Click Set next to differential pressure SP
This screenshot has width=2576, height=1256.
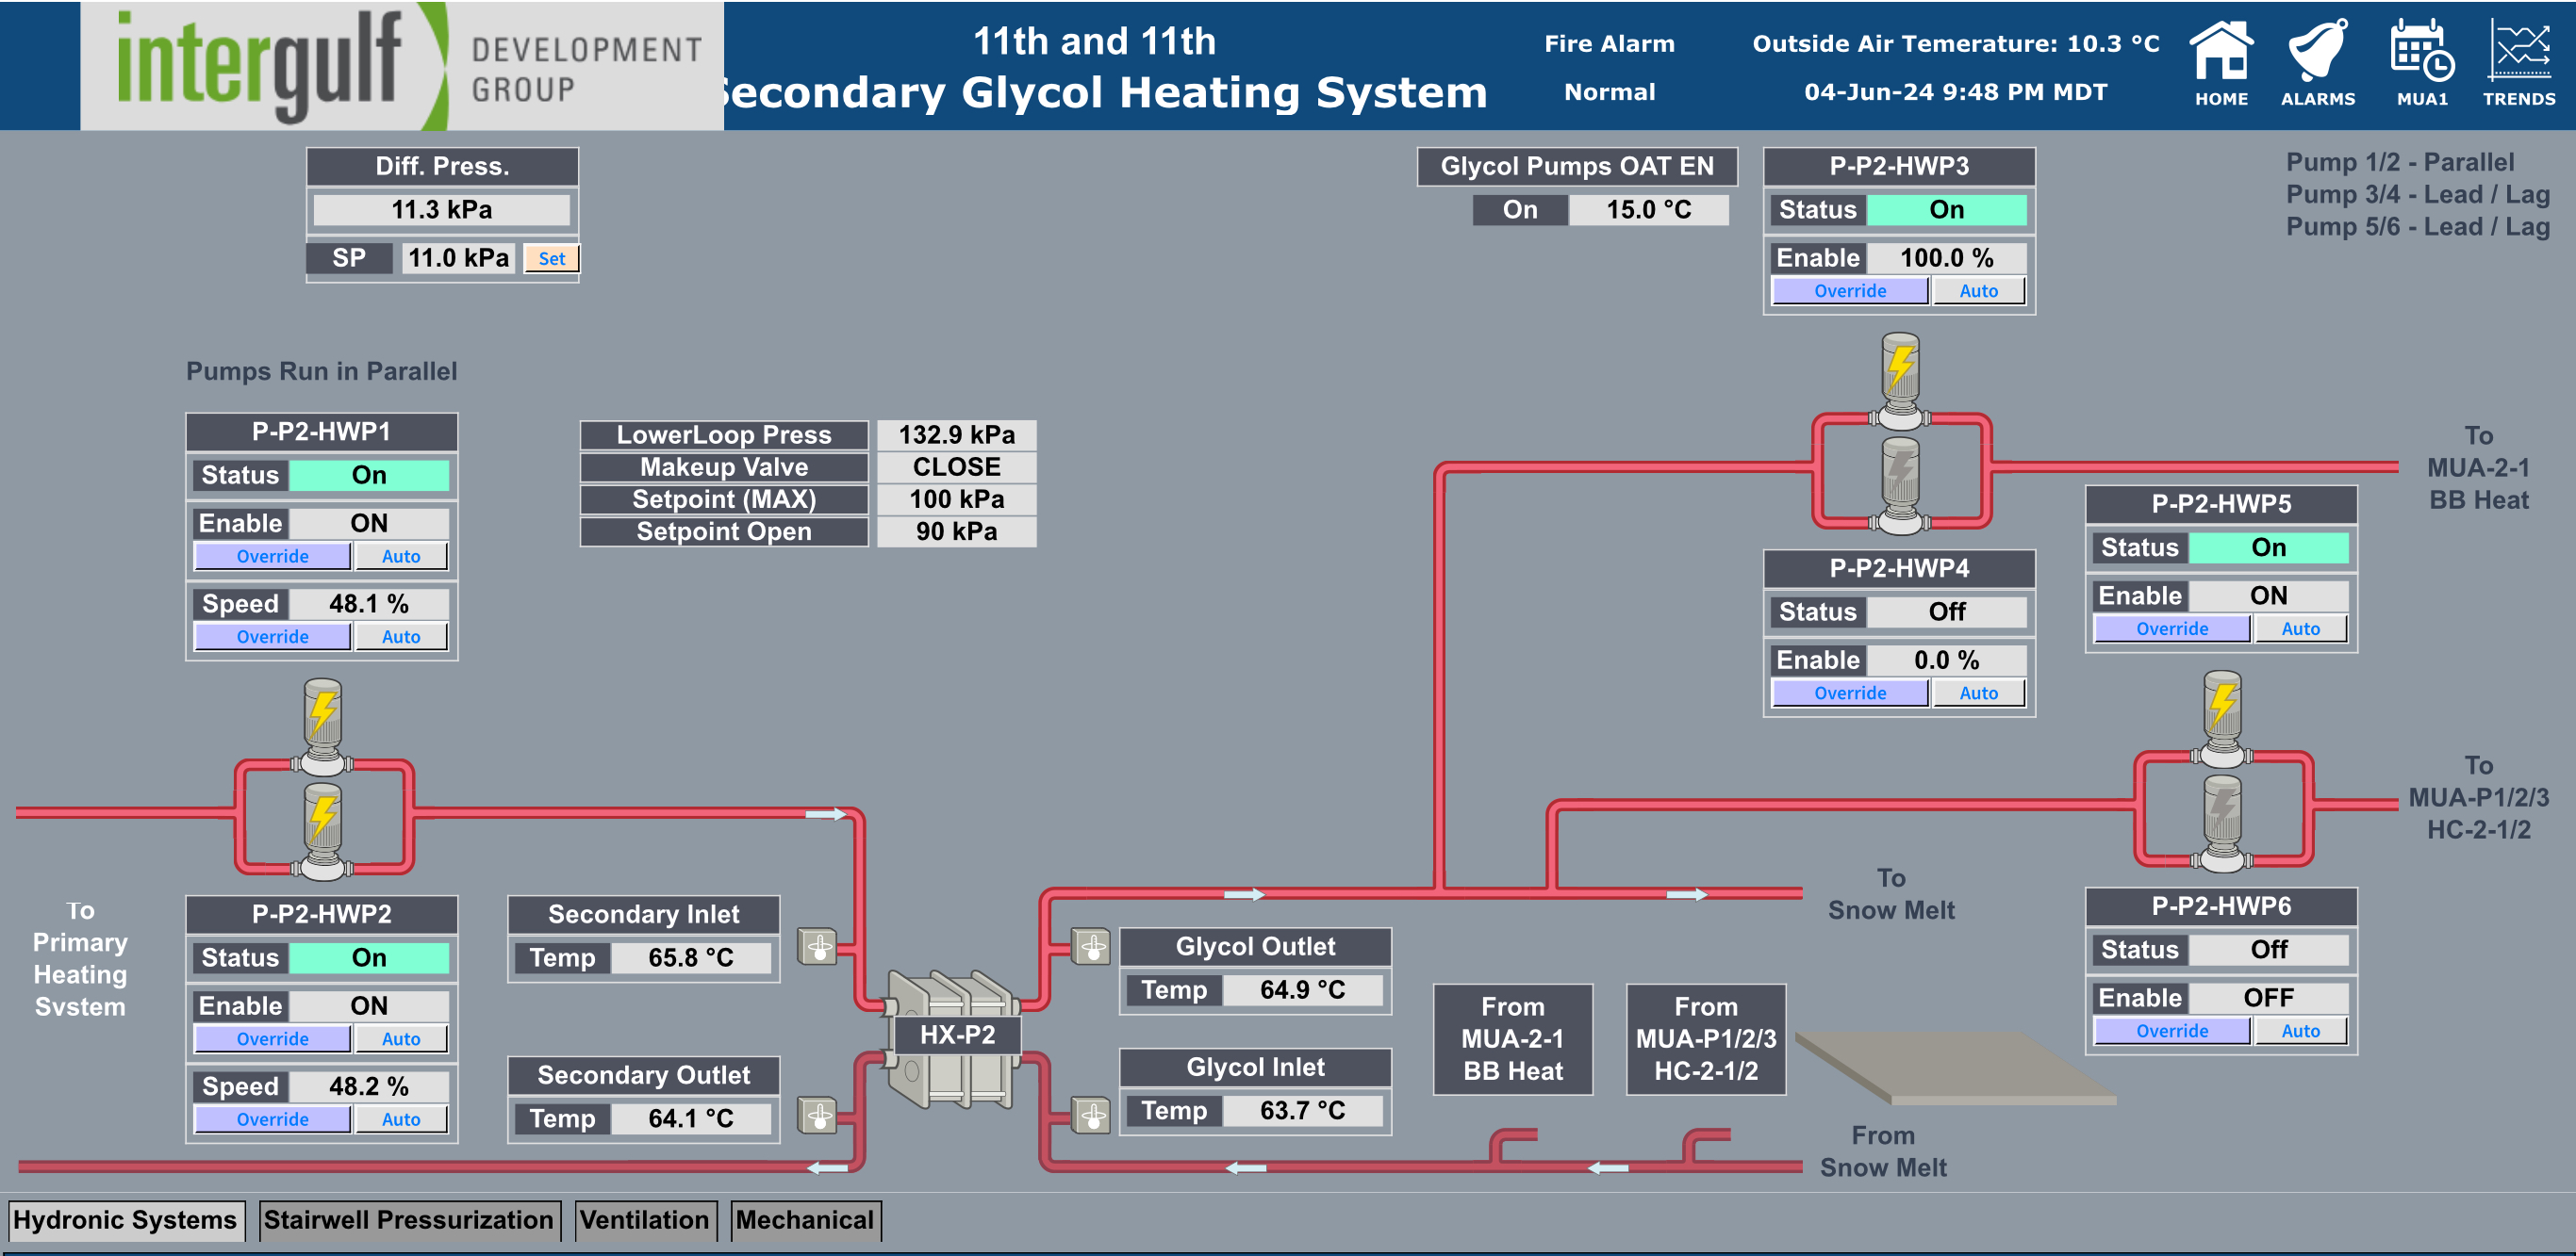point(551,258)
